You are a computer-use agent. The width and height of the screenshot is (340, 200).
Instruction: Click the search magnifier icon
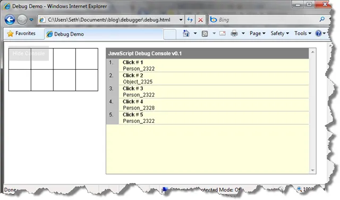tap(322, 19)
